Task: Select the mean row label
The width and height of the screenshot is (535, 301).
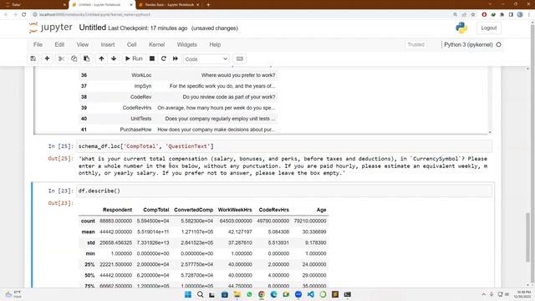Action: (x=88, y=232)
